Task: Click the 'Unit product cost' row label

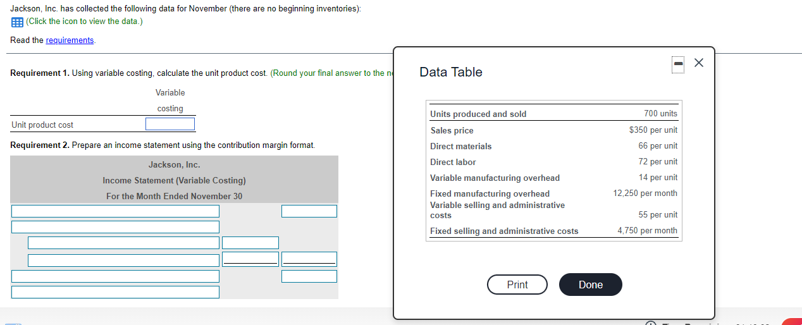Action: [x=42, y=125]
